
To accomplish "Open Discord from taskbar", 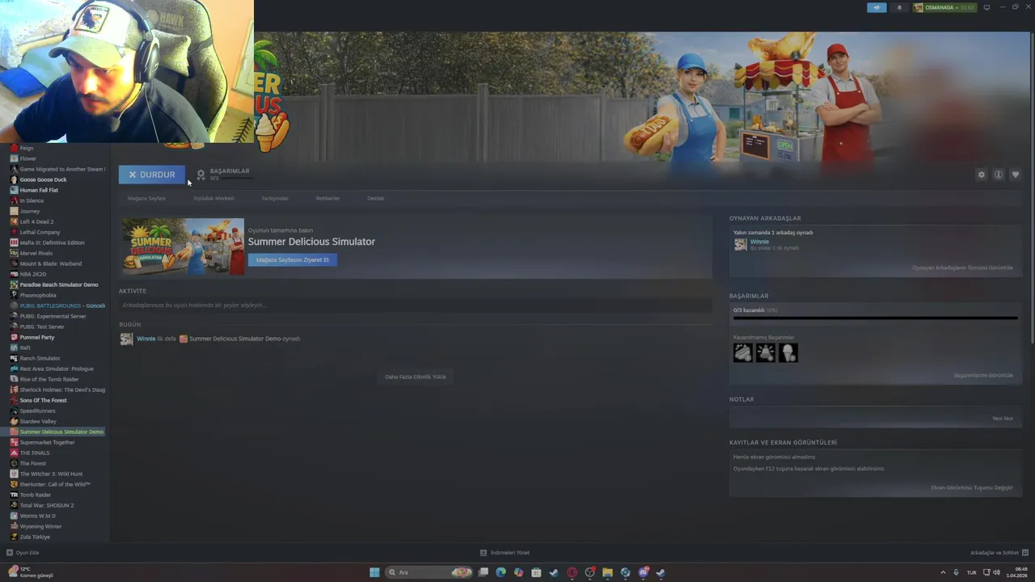I will [643, 572].
